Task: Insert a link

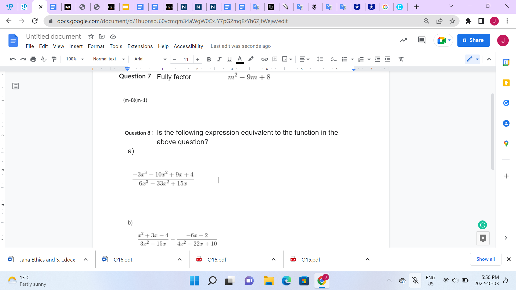Action: point(264,59)
